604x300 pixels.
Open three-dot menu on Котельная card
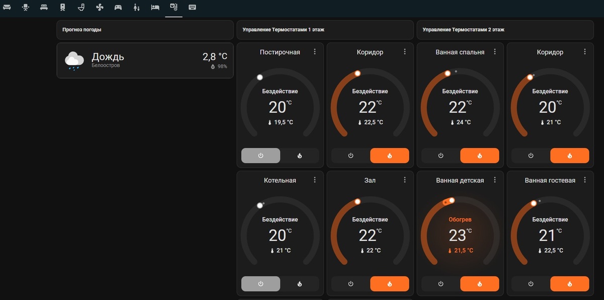click(315, 180)
